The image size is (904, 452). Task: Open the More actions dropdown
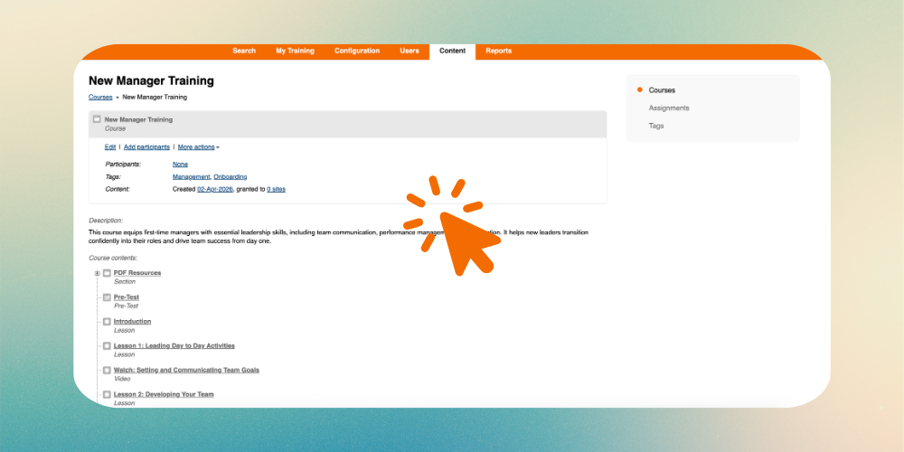point(198,146)
